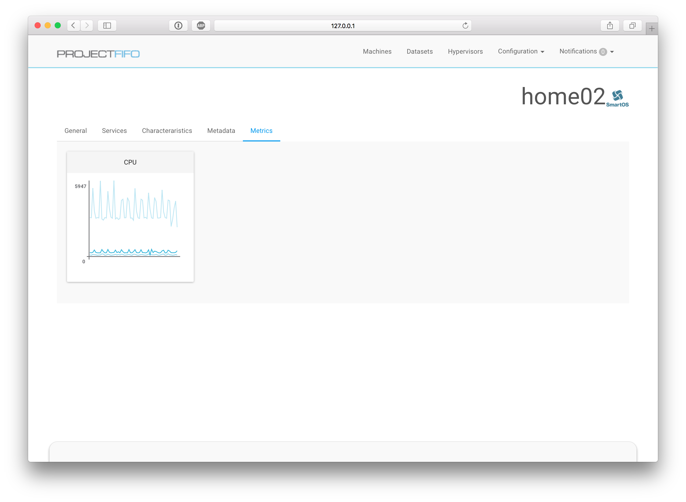Click the 127.0.0.1 address bar
The width and height of the screenshot is (686, 502).
tap(343, 26)
